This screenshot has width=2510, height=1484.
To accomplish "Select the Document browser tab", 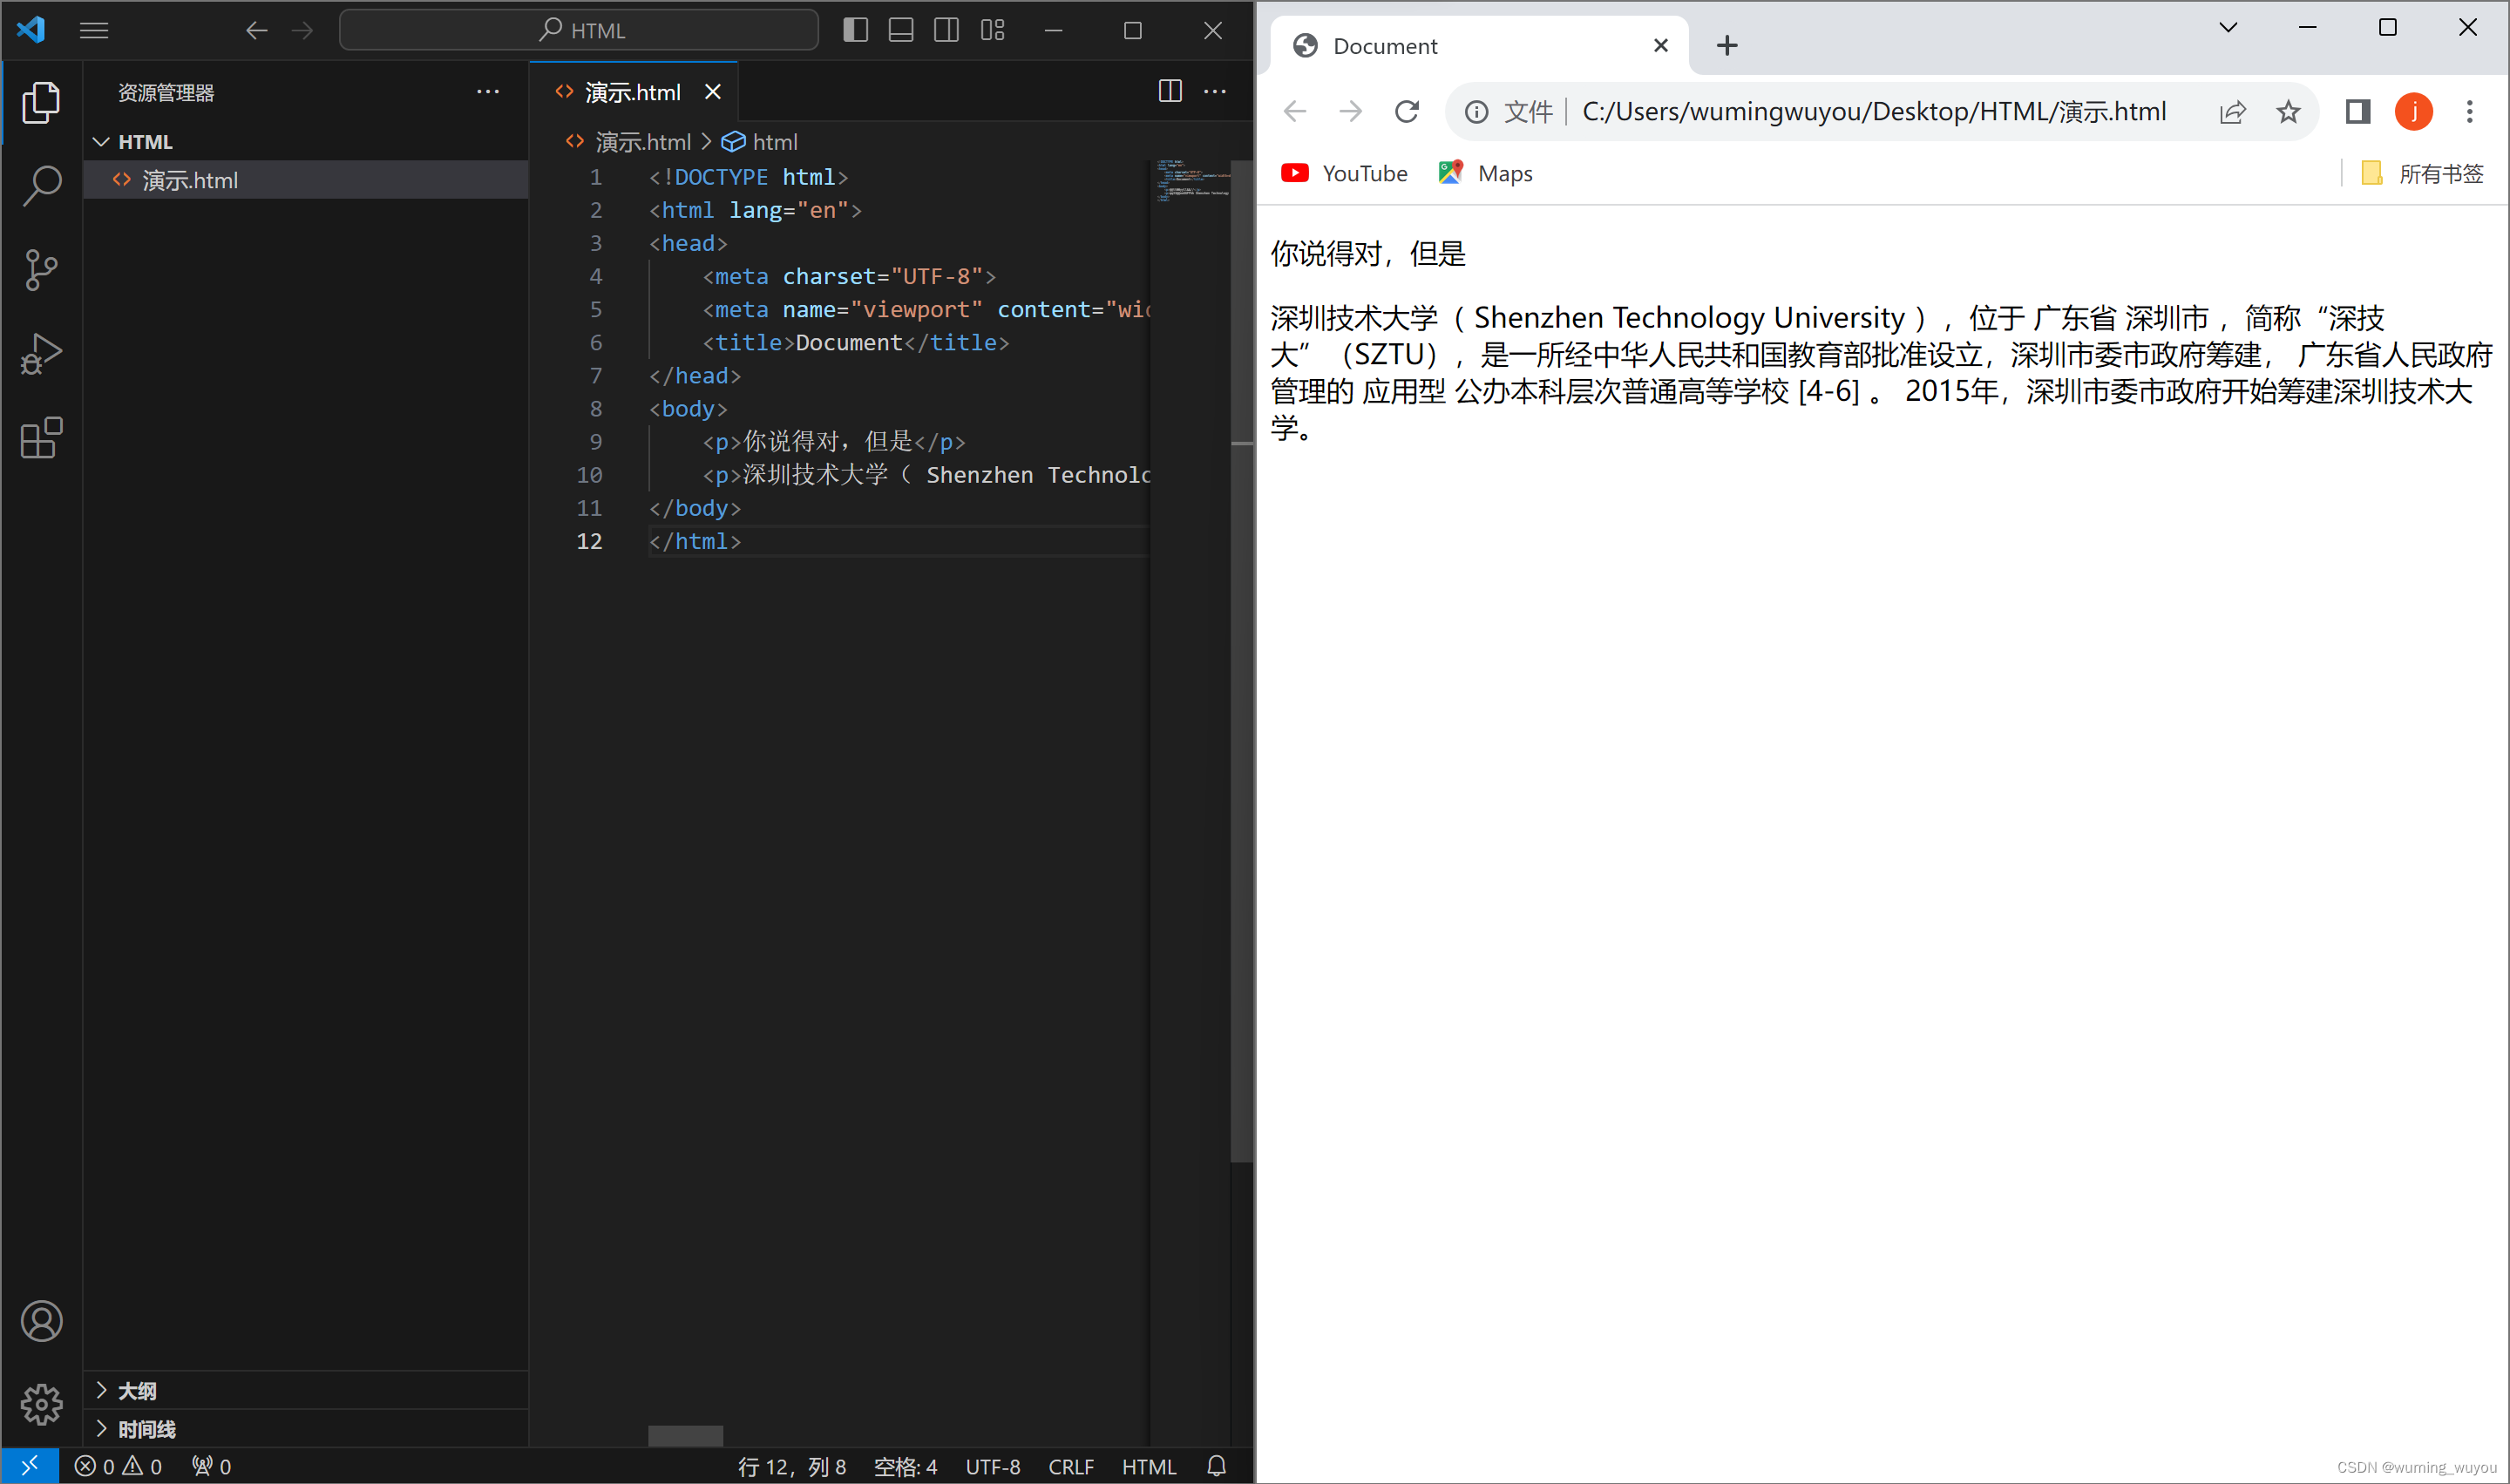I will 1385,45.
